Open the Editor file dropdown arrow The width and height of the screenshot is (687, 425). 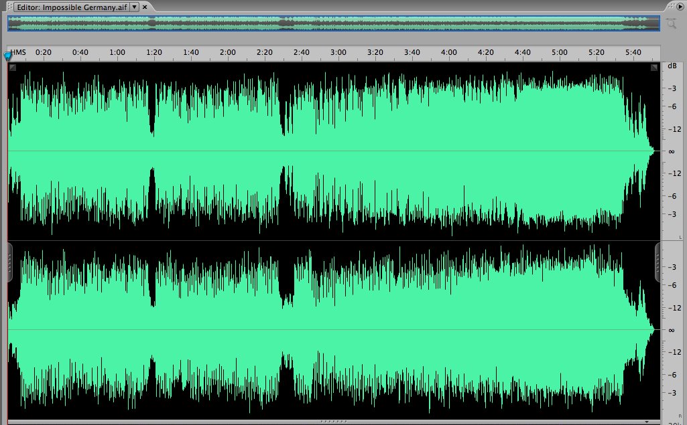tap(135, 7)
